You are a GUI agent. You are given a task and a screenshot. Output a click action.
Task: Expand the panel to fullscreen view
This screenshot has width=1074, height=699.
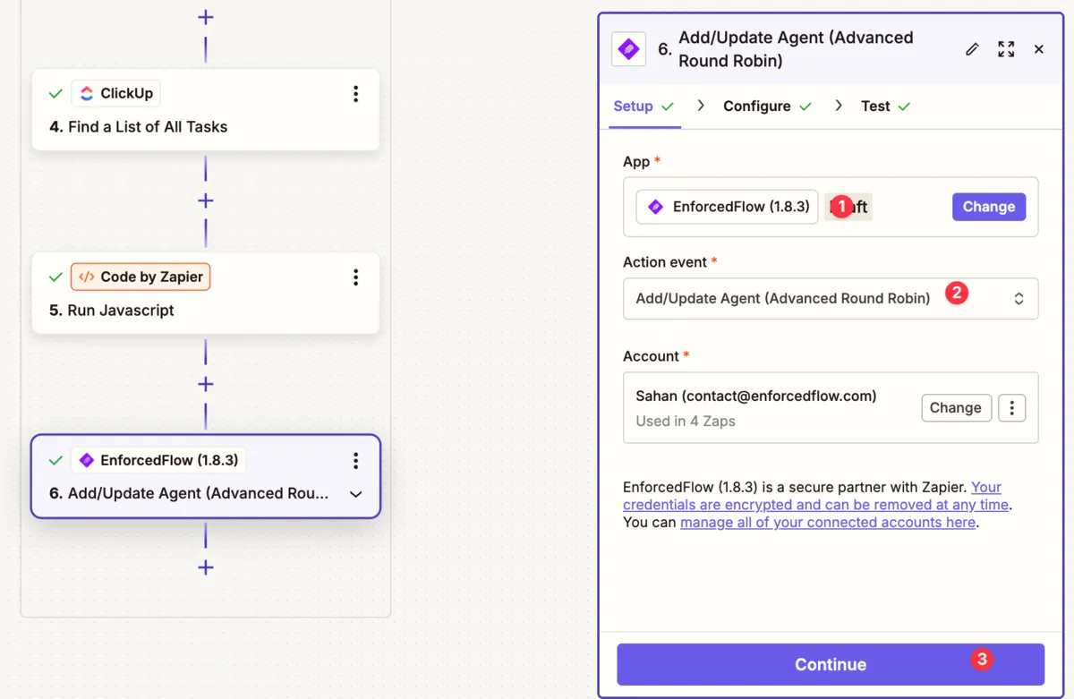click(x=1005, y=49)
